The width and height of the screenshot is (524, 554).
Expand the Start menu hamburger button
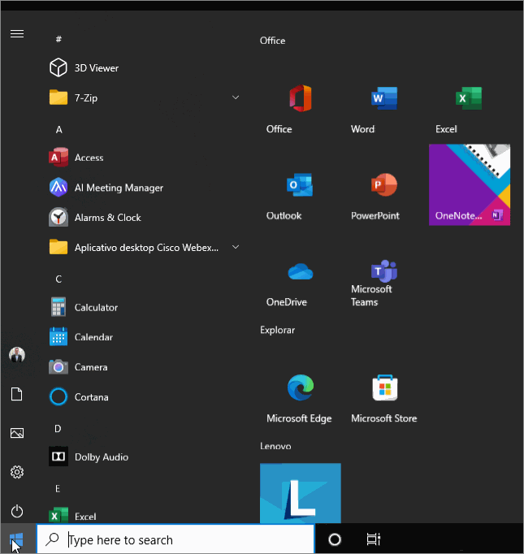click(17, 33)
